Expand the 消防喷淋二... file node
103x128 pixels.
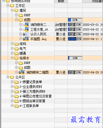click(x=21, y=25)
